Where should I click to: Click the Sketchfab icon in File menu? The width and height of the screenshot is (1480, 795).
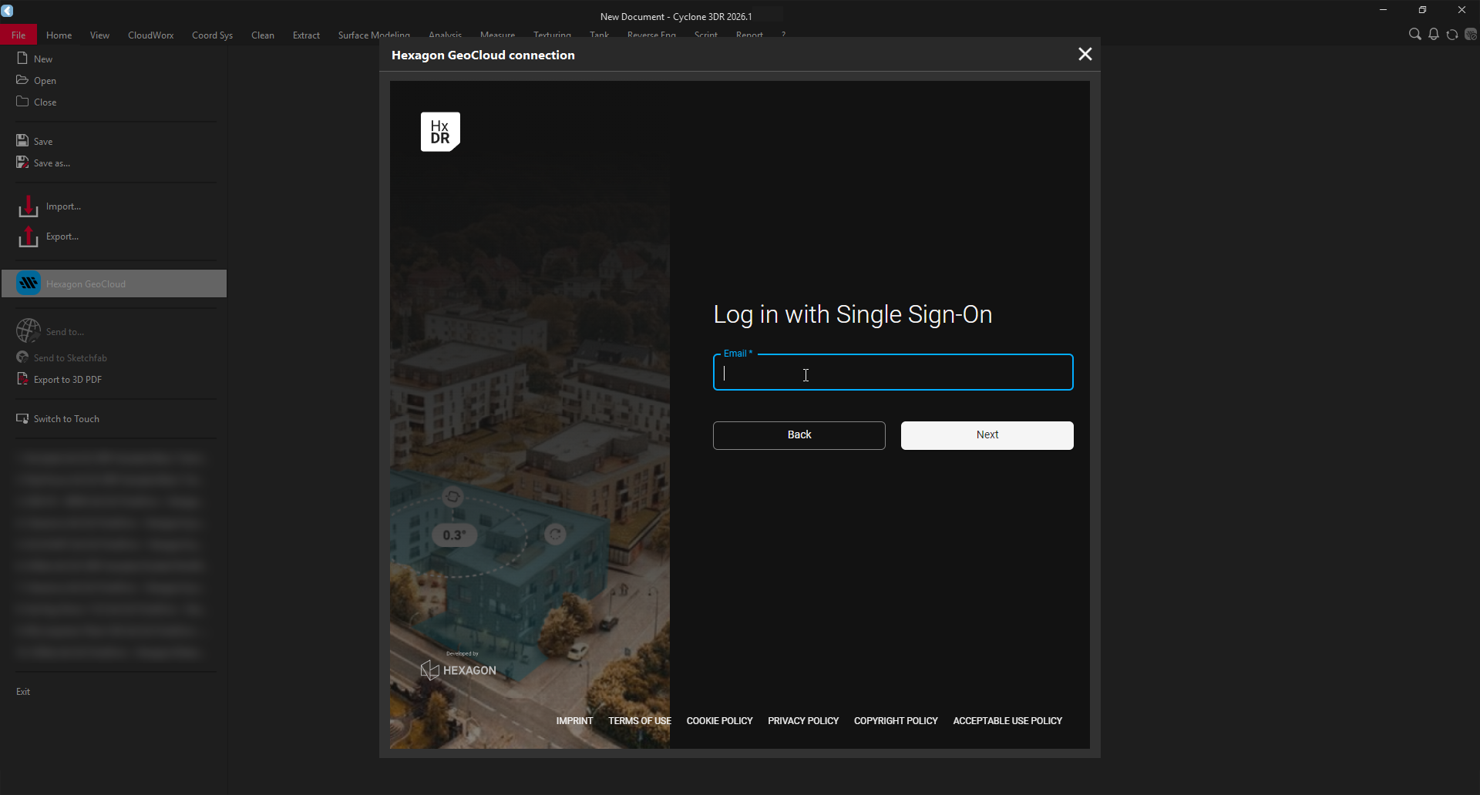click(22, 357)
